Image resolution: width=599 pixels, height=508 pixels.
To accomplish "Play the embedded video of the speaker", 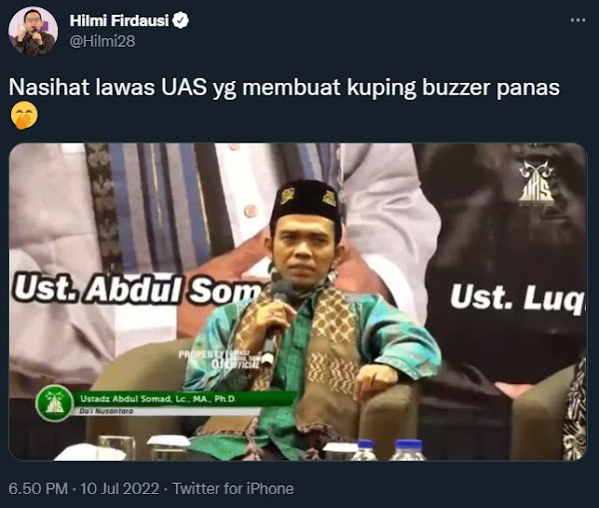I will [298, 301].
